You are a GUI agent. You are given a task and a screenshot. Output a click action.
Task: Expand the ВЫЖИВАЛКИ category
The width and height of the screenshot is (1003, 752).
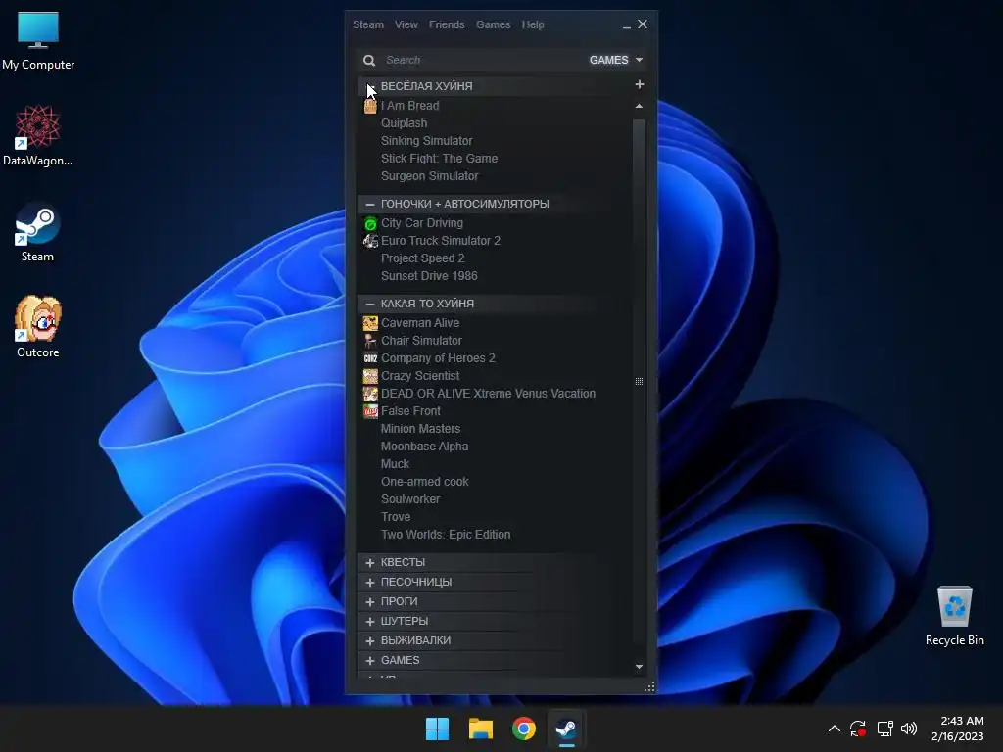coord(369,640)
